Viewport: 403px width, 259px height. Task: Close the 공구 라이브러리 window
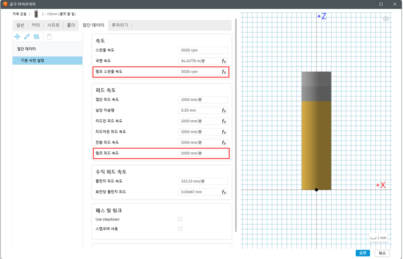click(395, 4)
